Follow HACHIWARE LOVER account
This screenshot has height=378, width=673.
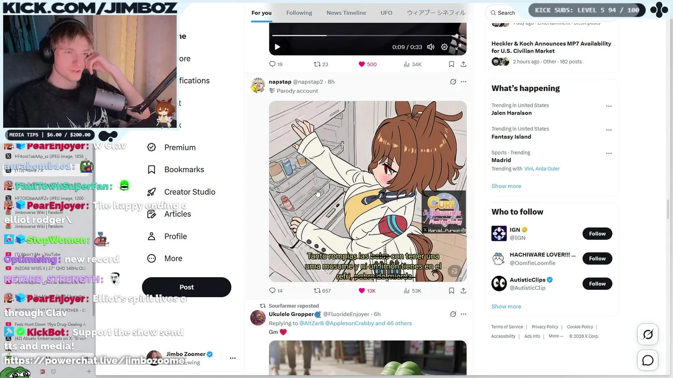tap(597, 258)
